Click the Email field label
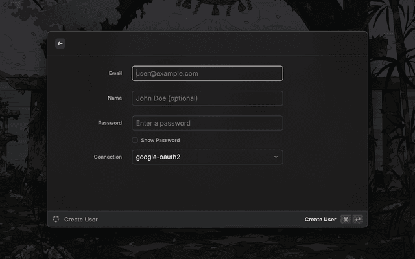The width and height of the screenshot is (415, 259). point(115,73)
